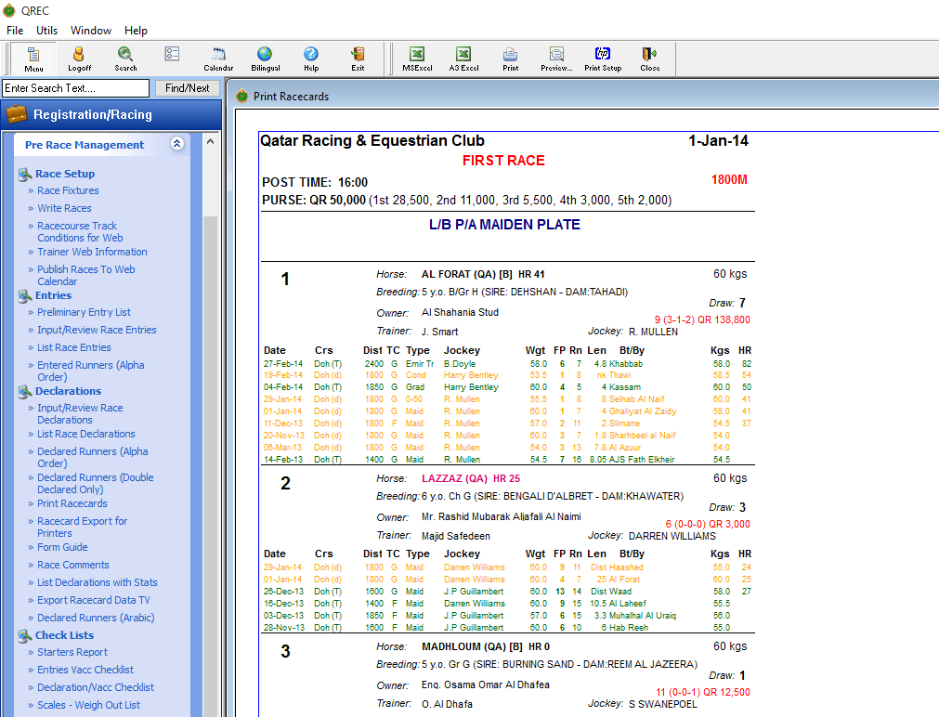Open Export Racecard Data TV link

click(x=94, y=600)
